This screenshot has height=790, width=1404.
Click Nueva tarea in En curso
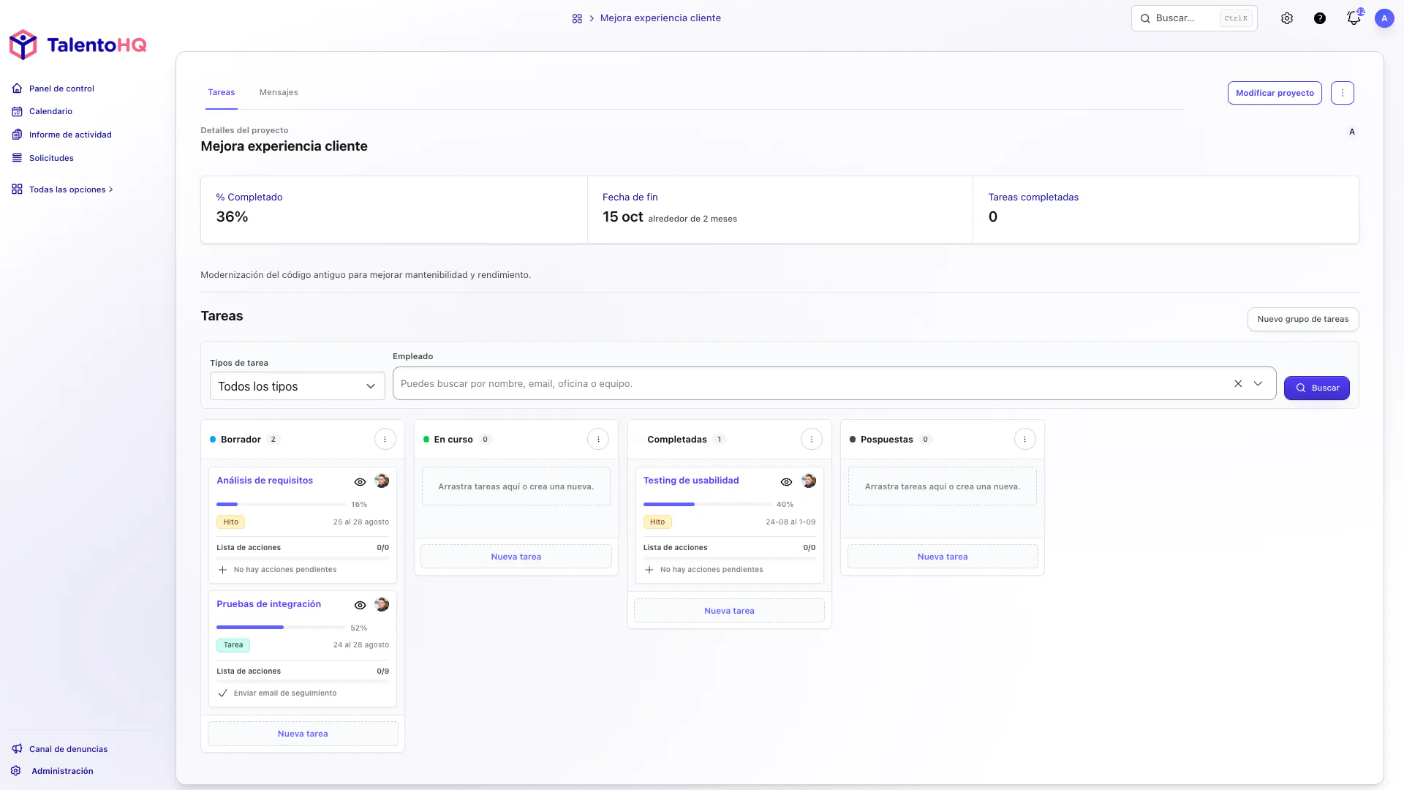[x=516, y=557]
